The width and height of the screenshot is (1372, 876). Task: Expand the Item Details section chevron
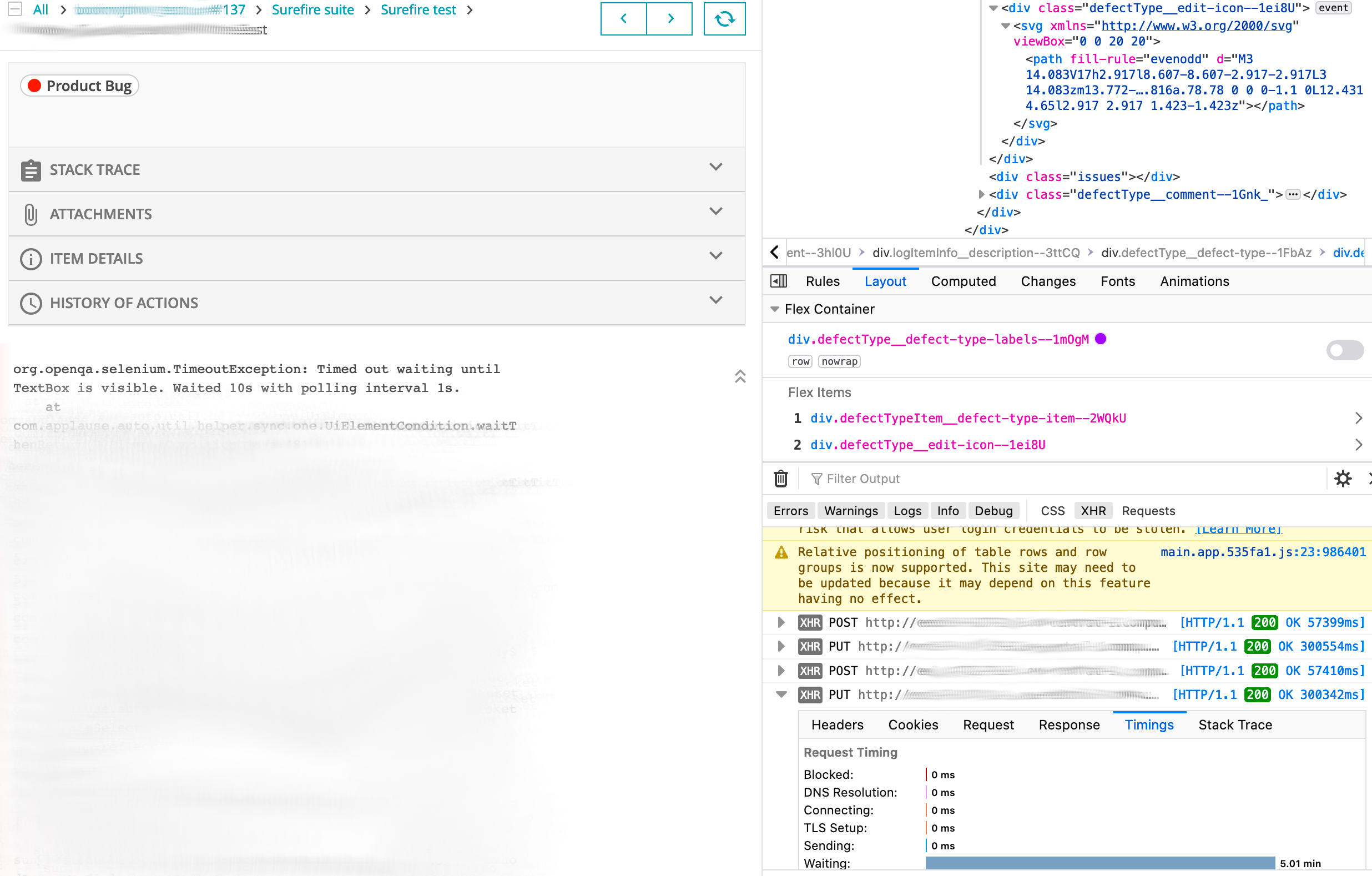[715, 256]
